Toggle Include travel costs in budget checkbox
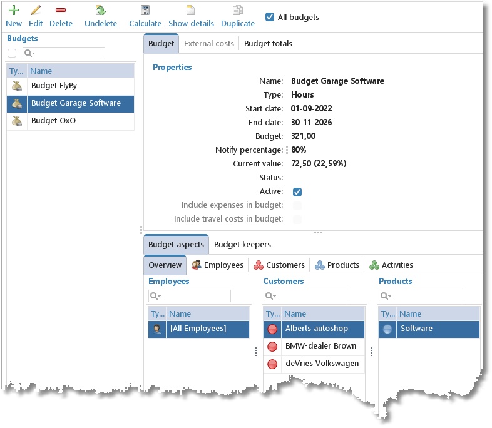This screenshot has height=428, width=492. [297, 220]
